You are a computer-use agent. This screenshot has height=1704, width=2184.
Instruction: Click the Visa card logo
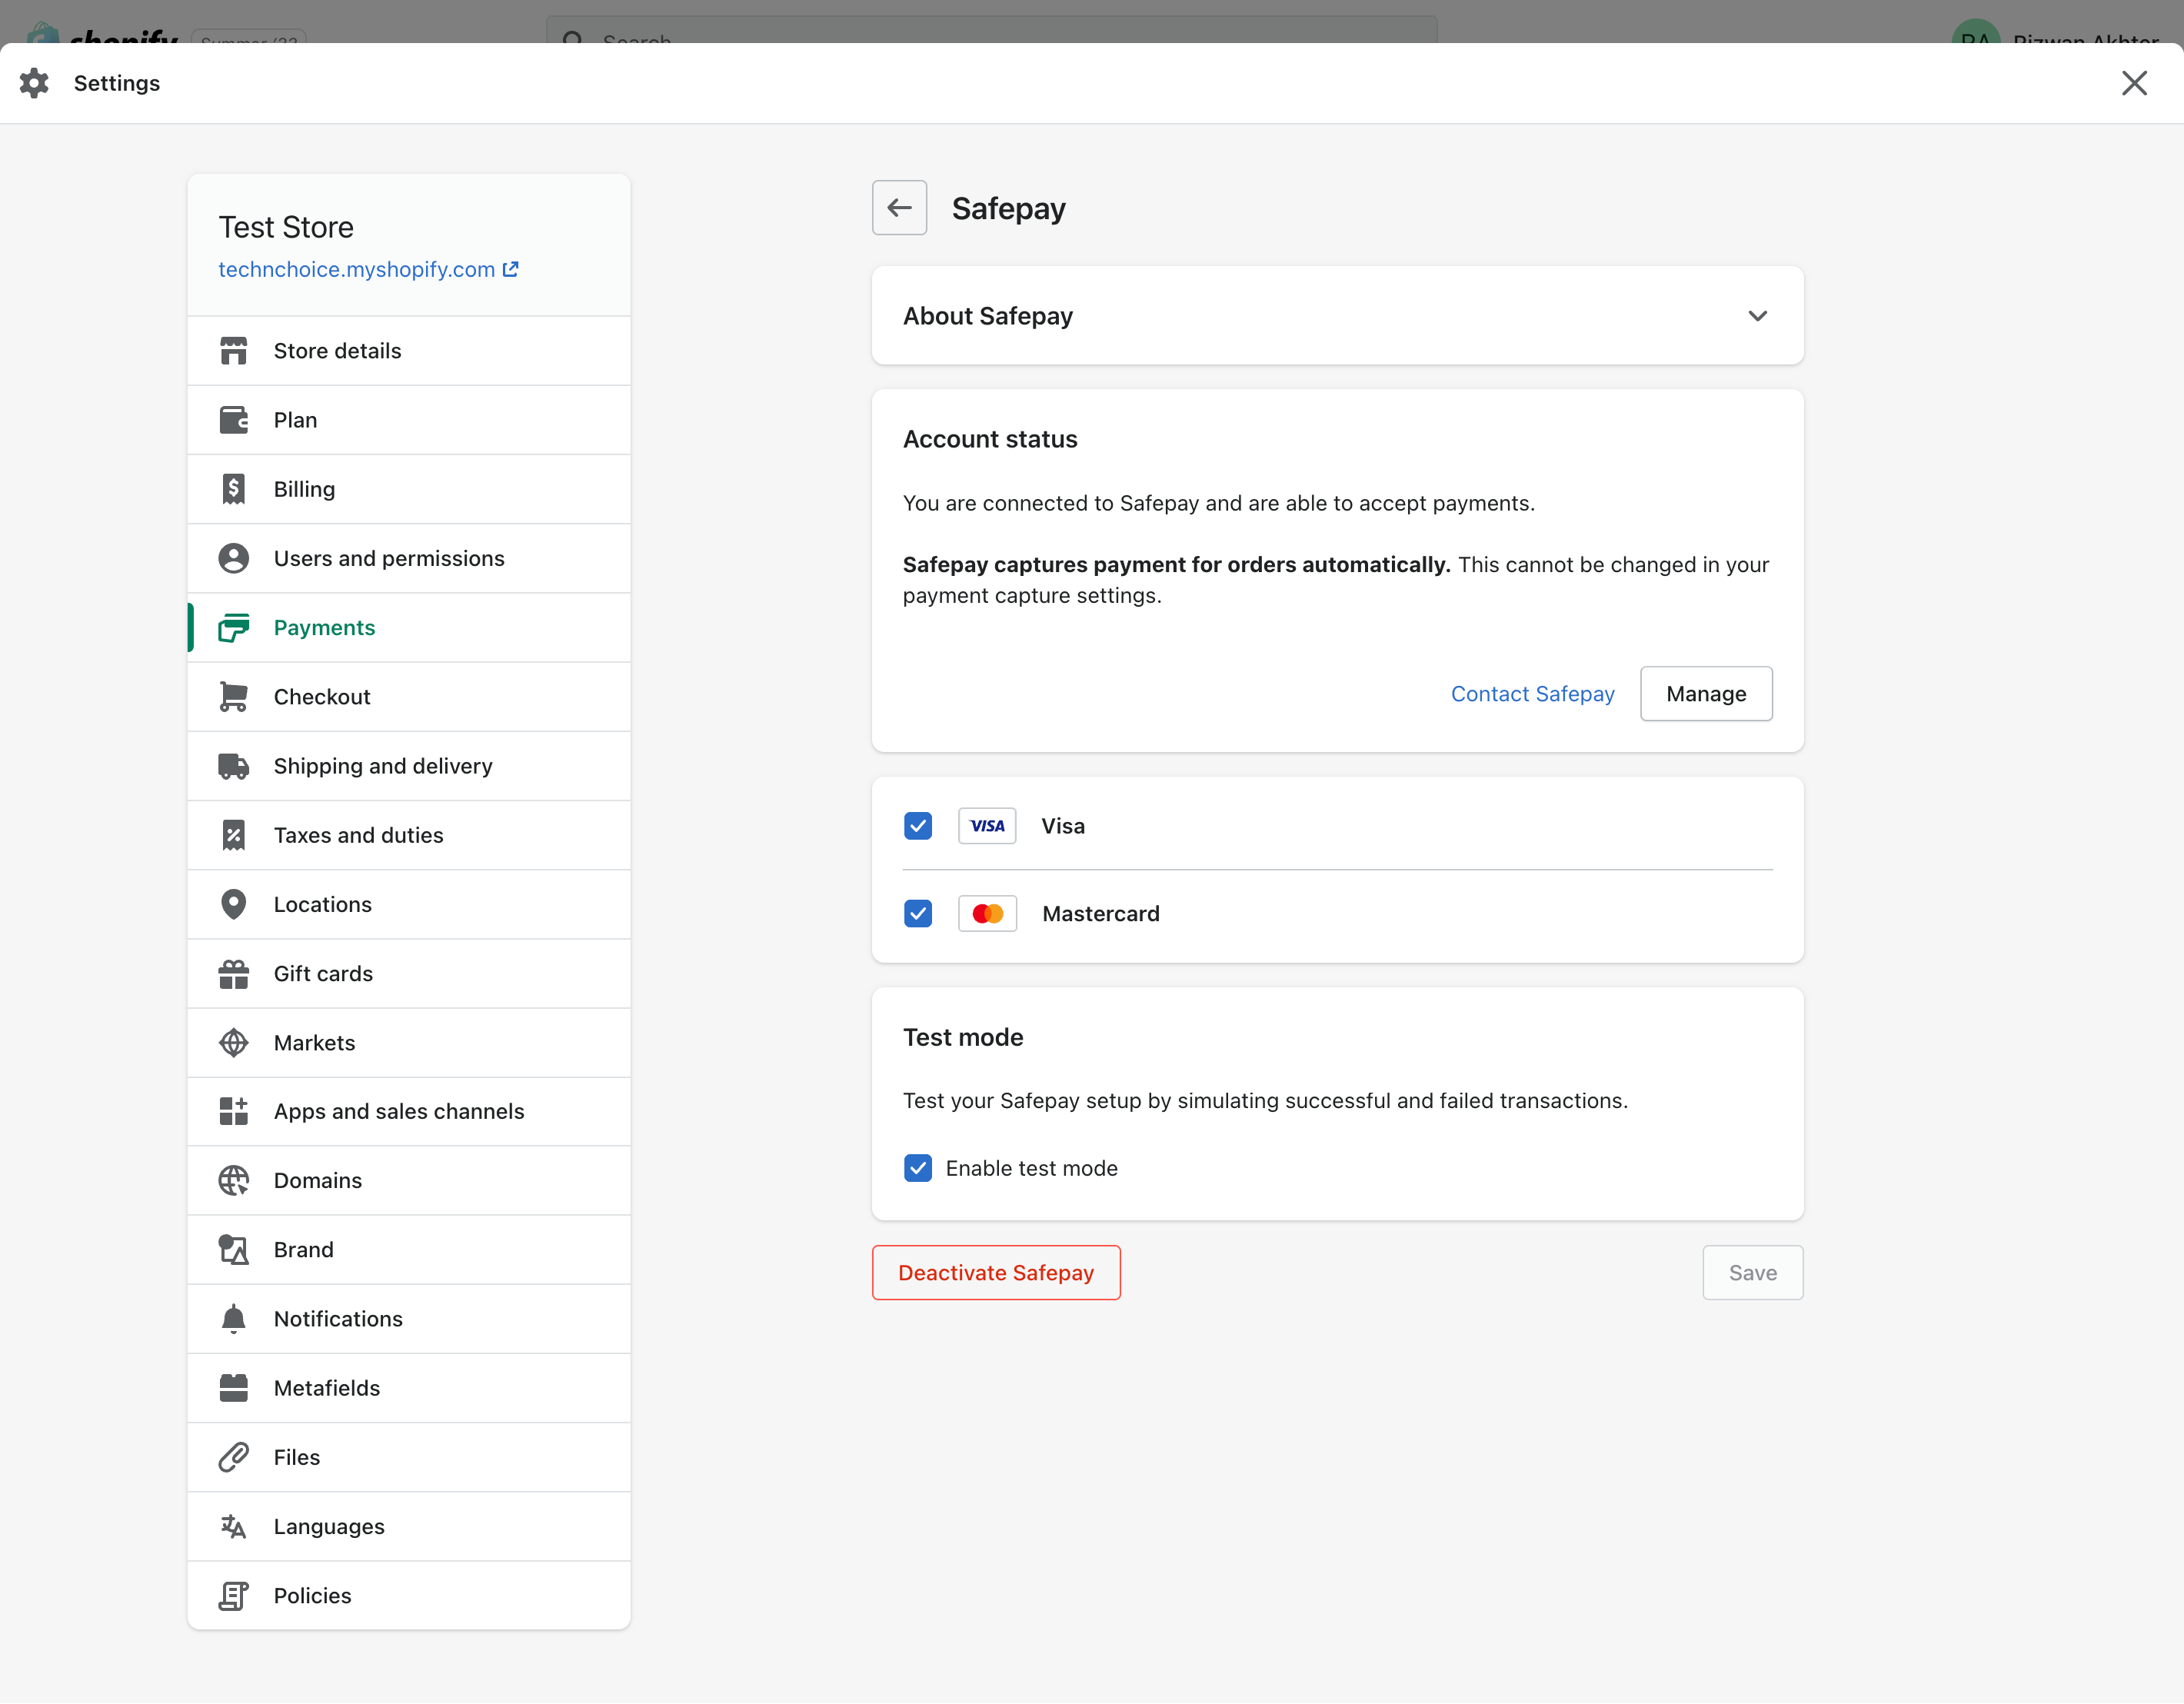pos(987,826)
